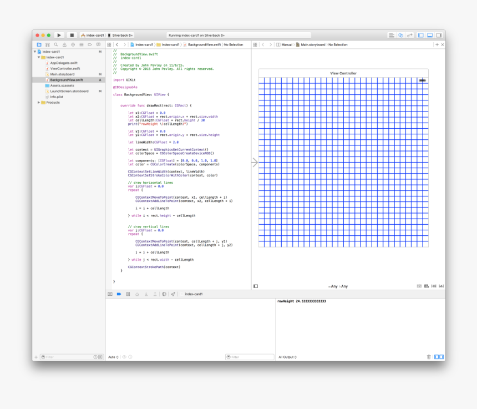This screenshot has width=477, height=409.
Task: Open the Issue navigator warning icon
Action: (65, 45)
